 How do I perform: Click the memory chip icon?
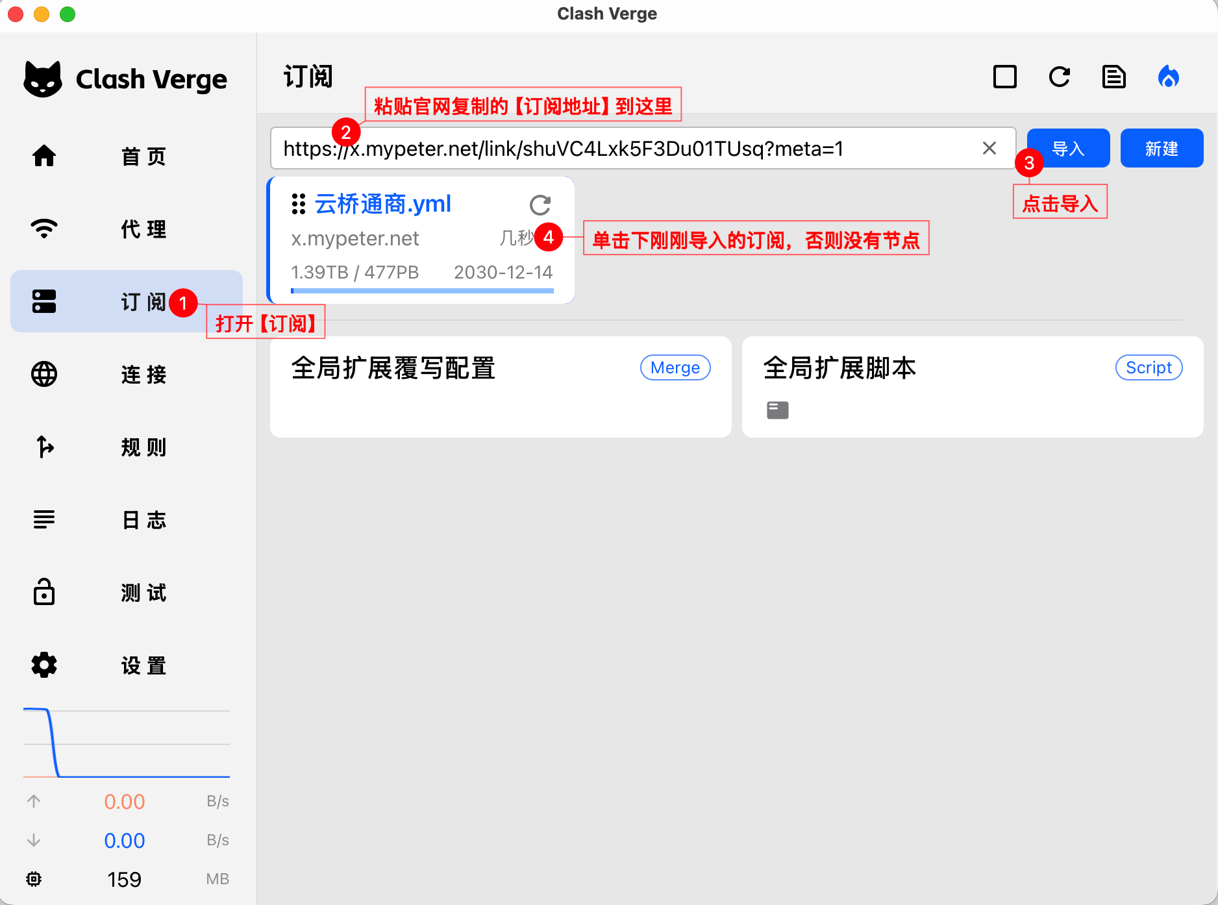[34, 879]
